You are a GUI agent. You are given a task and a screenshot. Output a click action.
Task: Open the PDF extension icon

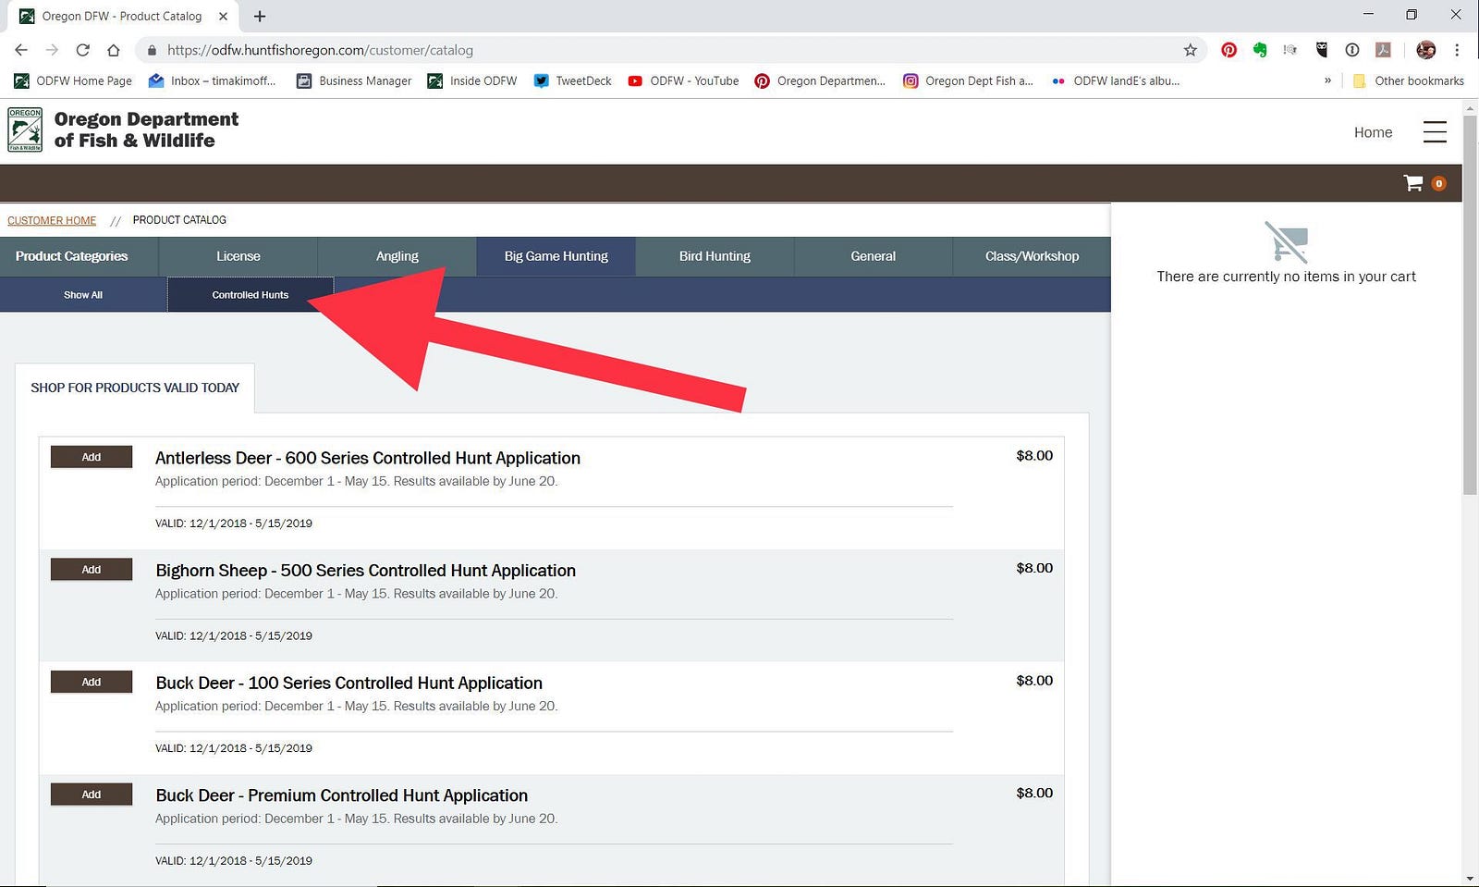(1383, 50)
